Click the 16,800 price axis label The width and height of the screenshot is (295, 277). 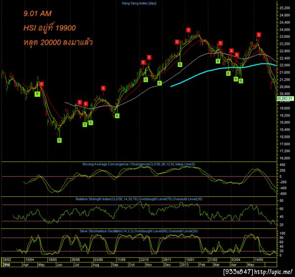click(x=285, y=158)
